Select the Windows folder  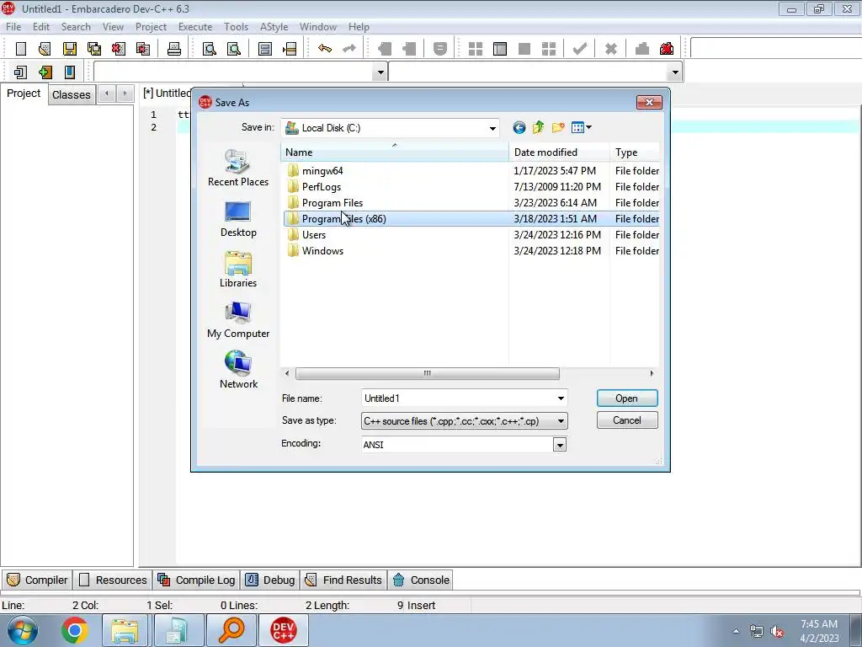322,251
